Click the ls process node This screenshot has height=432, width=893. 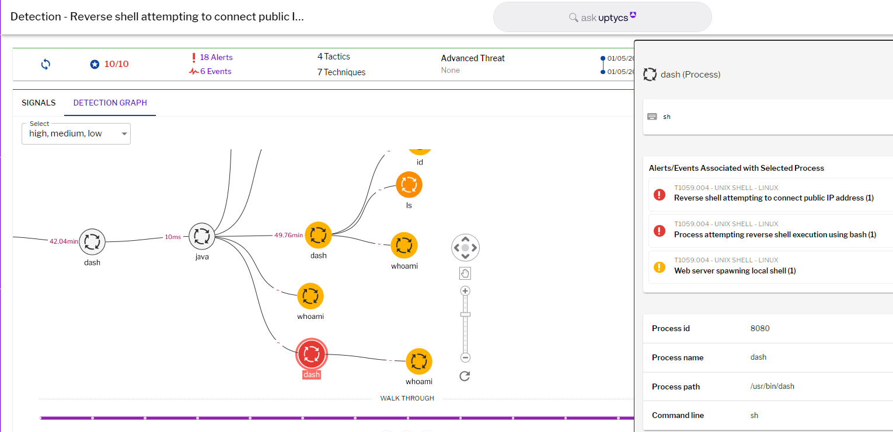point(409,184)
